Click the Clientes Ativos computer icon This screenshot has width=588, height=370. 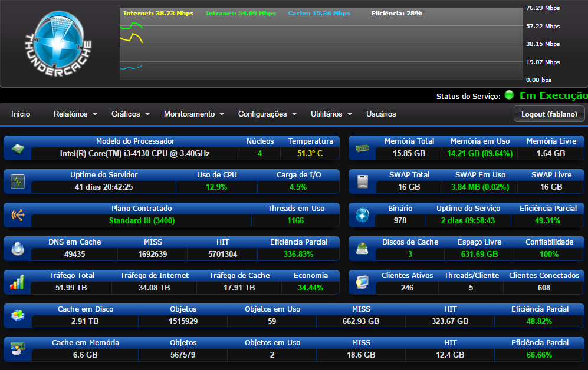[362, 282]
